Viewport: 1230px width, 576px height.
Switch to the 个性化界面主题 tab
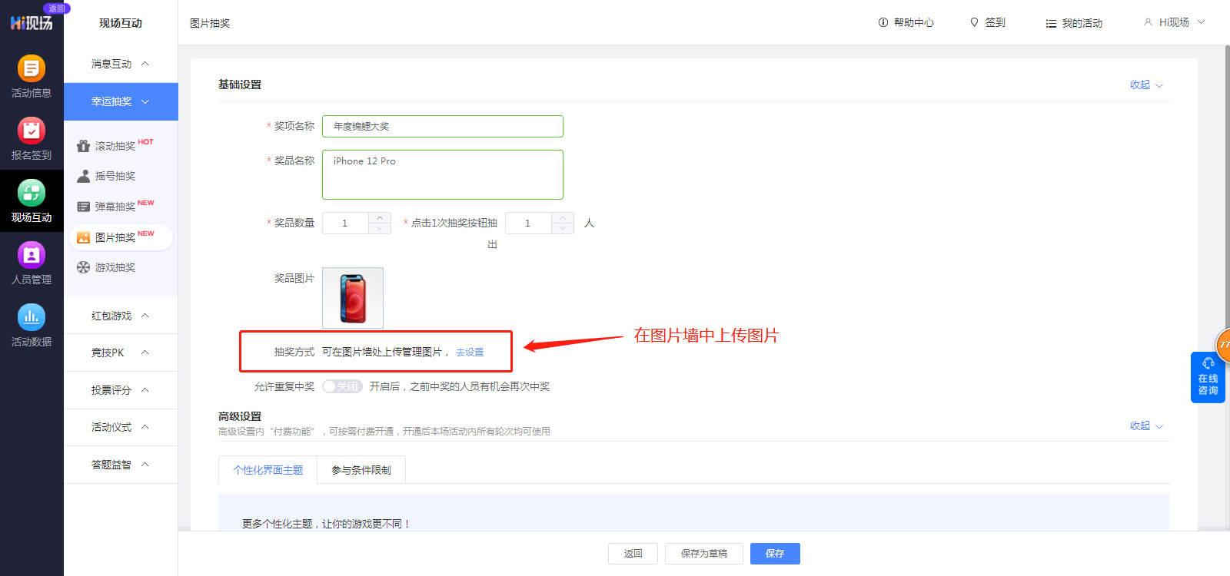pyautogui.click(x=268, y=470)
